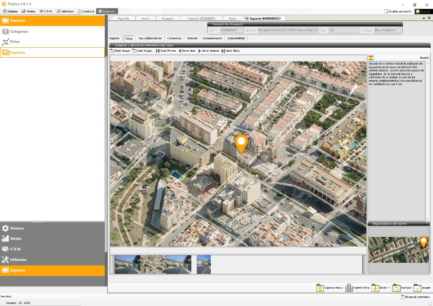Open the tab list dropdown arrow
Viewport: 433px width, 306px height.
(424, 18)
